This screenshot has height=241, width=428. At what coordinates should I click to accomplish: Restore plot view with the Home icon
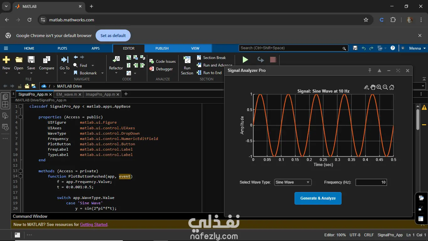click(x=392, y=87)
